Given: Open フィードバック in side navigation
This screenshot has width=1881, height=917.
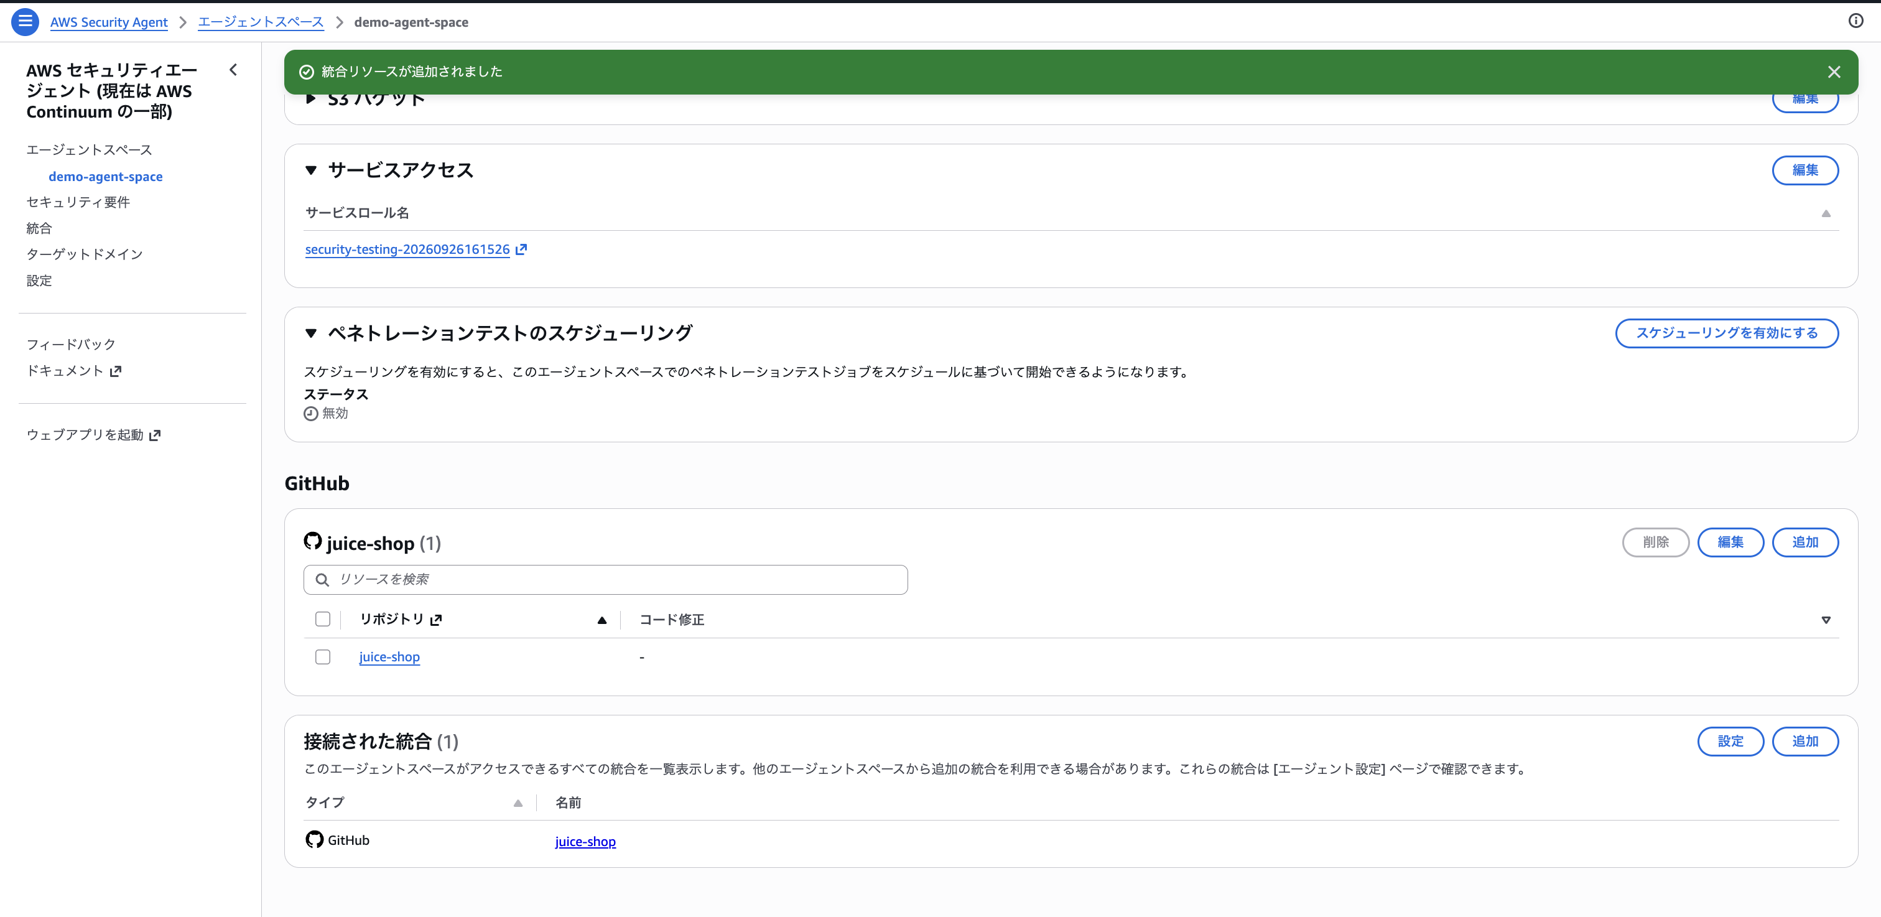Looking at the screenshot, I should pos(71,345).
